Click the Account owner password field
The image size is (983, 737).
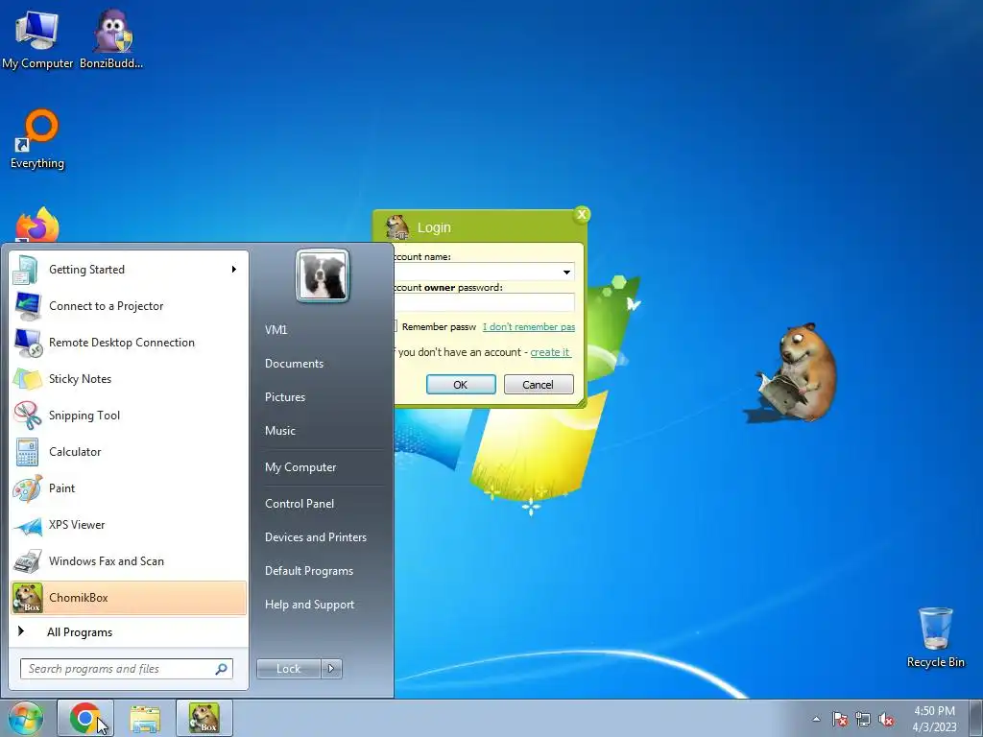[x=484, y=302]
